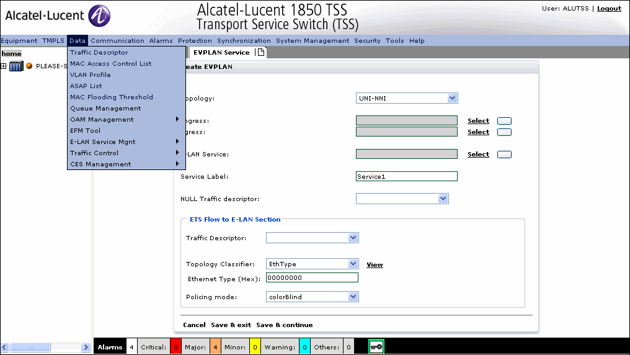Expand the PLEASE-S tree node
Screen dimensions: 630x355
click(x=4, y=66)
